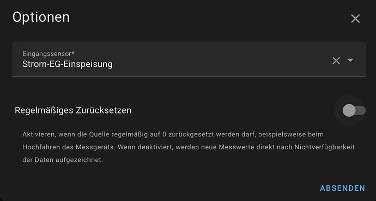Focus the Eingangssensor combo box
The image size is (376, 201).
point(189,59)
